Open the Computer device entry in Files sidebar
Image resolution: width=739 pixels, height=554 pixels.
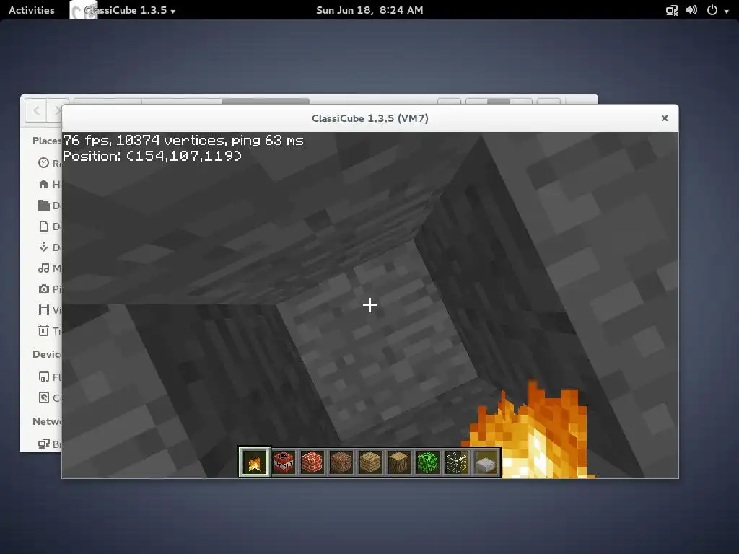[x=49, y=397]
